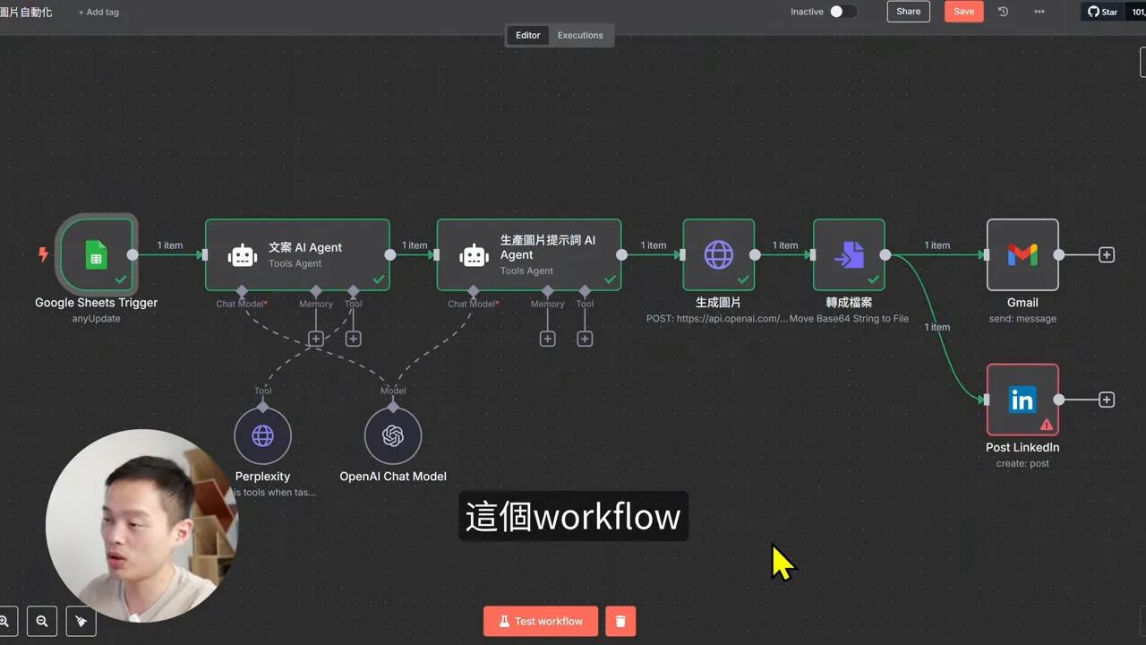The image size is (1146, 645).
Task: Switch to the Editor tab
Action: (x=527, y=35)
